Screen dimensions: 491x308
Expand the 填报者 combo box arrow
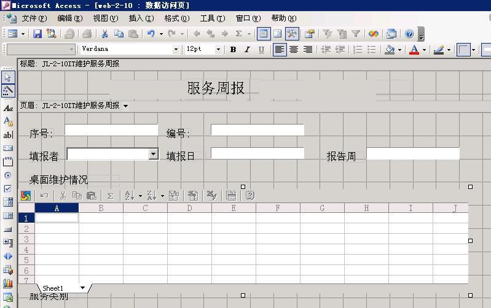coord(153,153)
